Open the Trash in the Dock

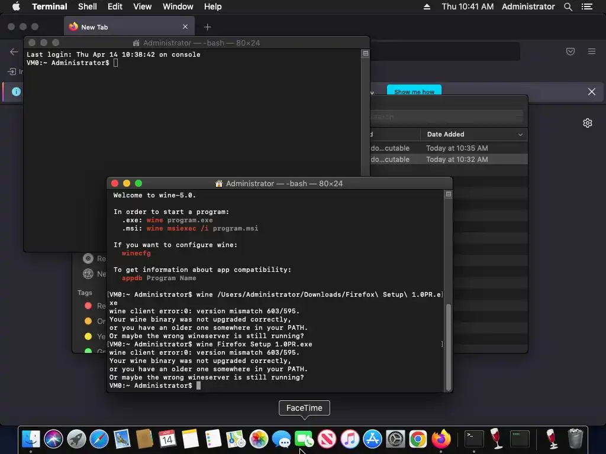[x=575, y=439]
